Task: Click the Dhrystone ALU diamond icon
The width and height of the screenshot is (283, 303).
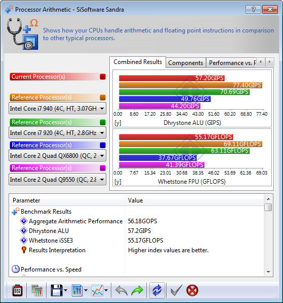Action: (x=24, y=230)
